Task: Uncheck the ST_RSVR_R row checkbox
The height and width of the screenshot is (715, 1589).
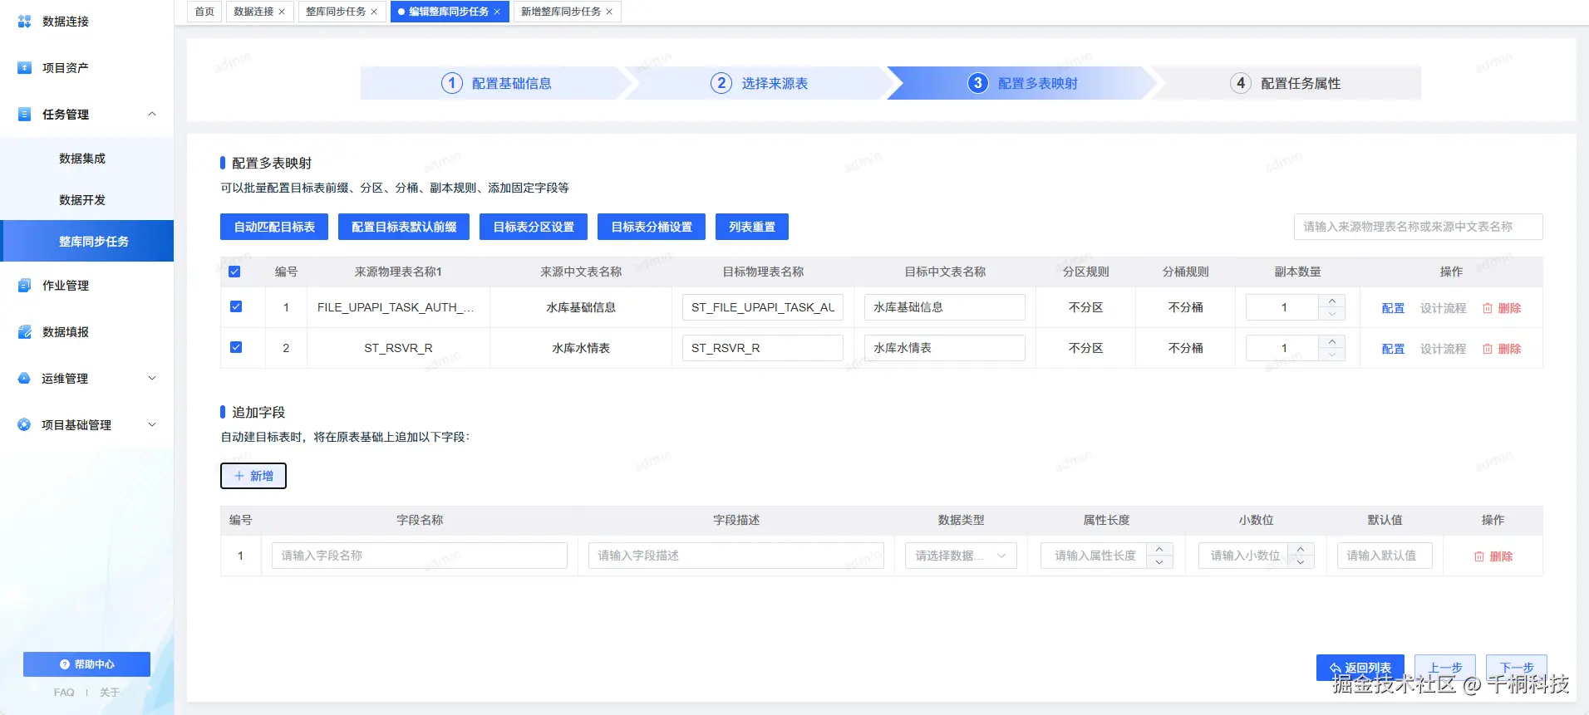Action: coord(236,347)
